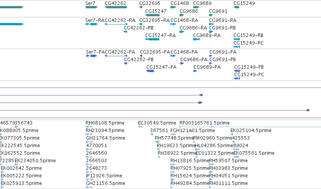Viewport: 321px width, 189px height.
Task: Click EST RH13816.5prime
Action: pos(190,161)
